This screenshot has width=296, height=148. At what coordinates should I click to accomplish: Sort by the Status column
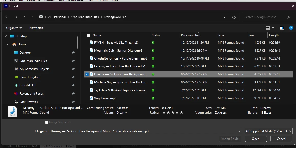coord(156,35)
